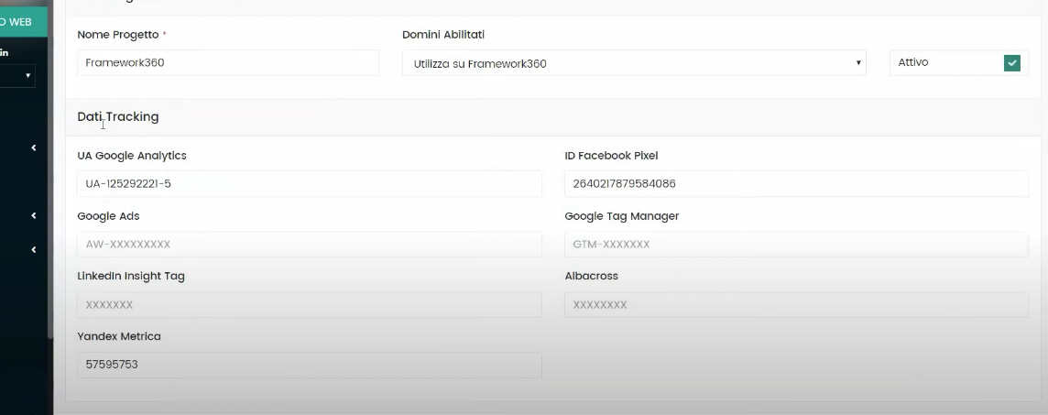This screenshot has width=1048, height=415.
Task: Click the Nome Progetto label
Action: (x=118, y=35)
